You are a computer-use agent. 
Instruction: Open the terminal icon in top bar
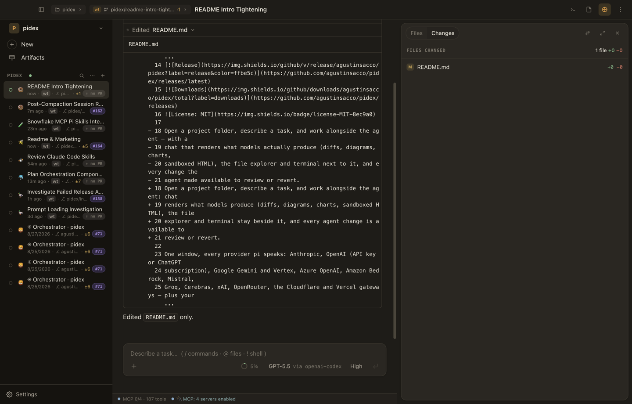pyautogui.click(x=573, y=10)
